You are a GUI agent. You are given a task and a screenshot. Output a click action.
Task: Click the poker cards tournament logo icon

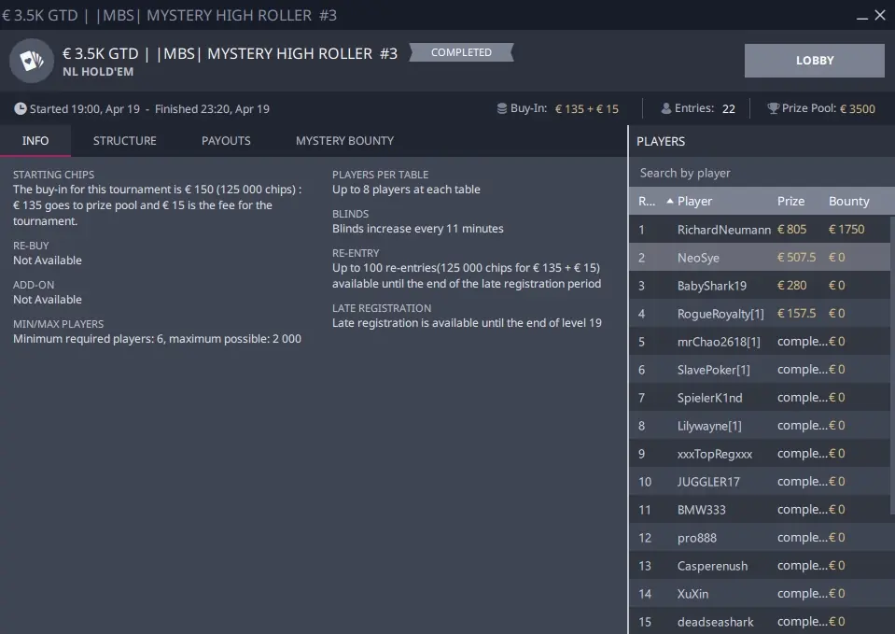(x=31, y=61)
